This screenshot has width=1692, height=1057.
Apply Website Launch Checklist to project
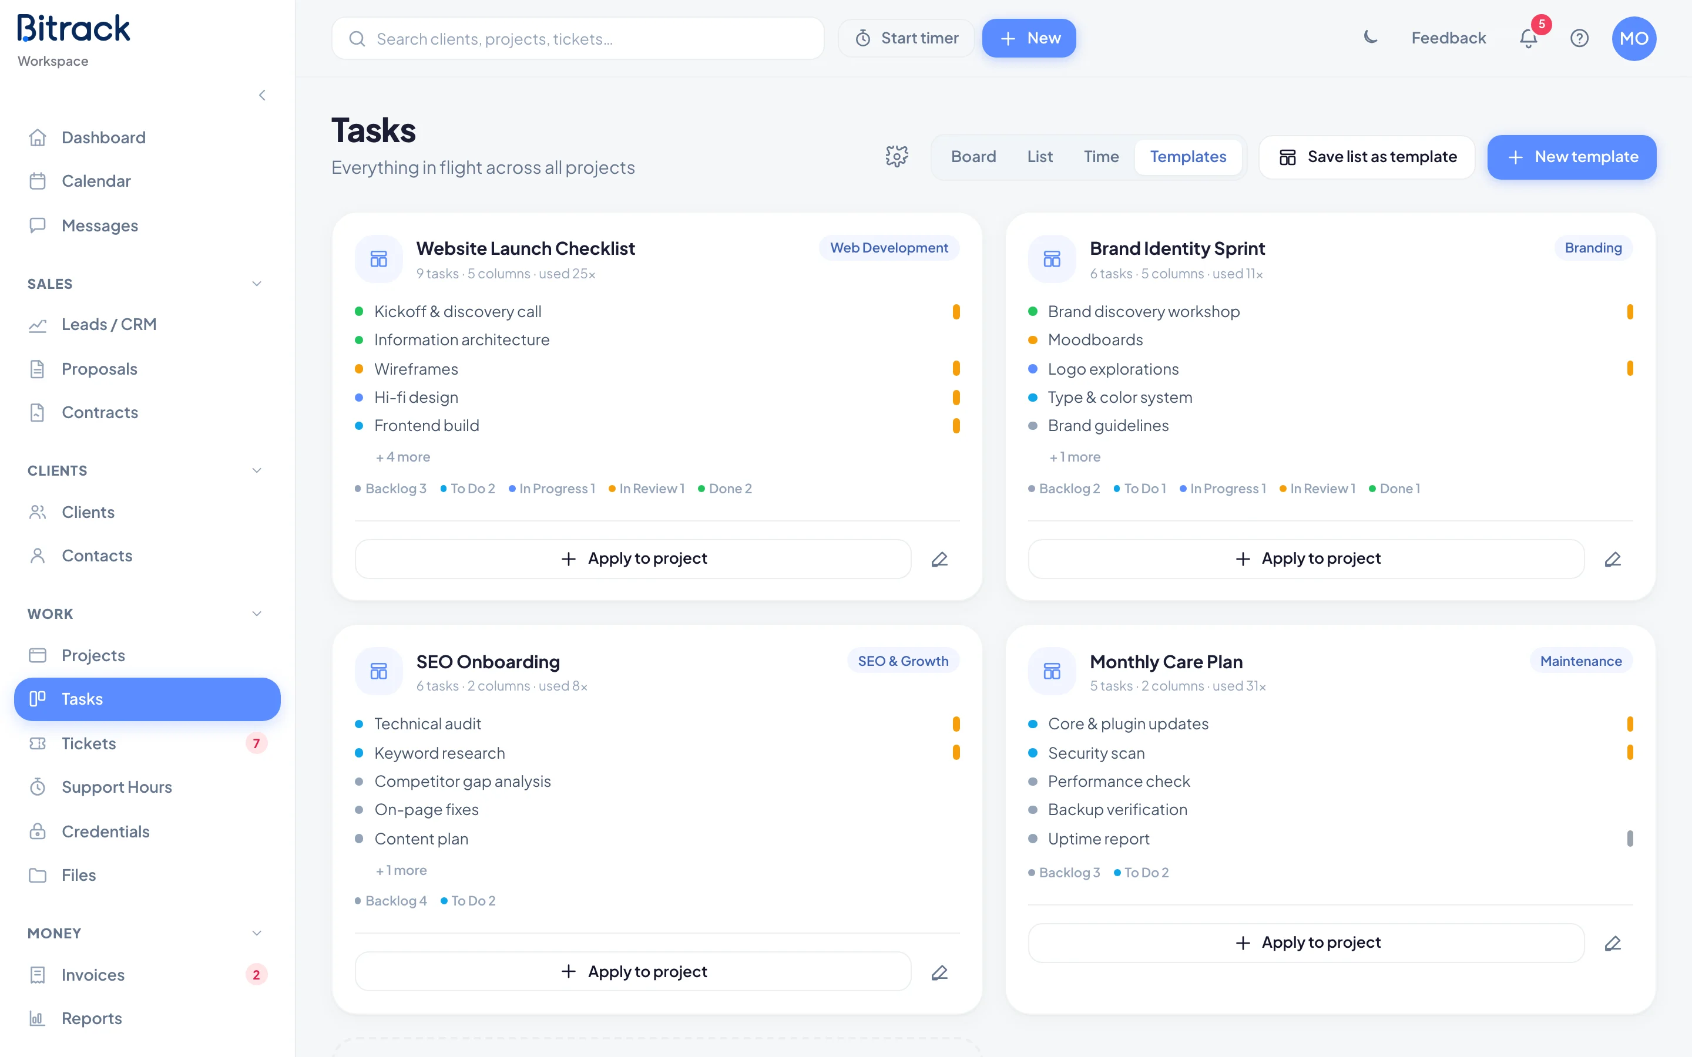pos(633,558)
